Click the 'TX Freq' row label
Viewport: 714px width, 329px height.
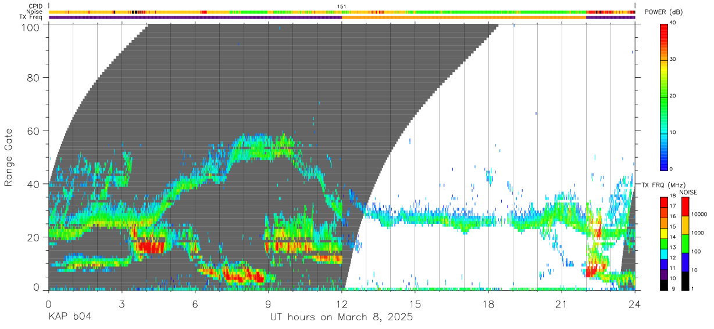pyautogui.click(x=31, y=17)
